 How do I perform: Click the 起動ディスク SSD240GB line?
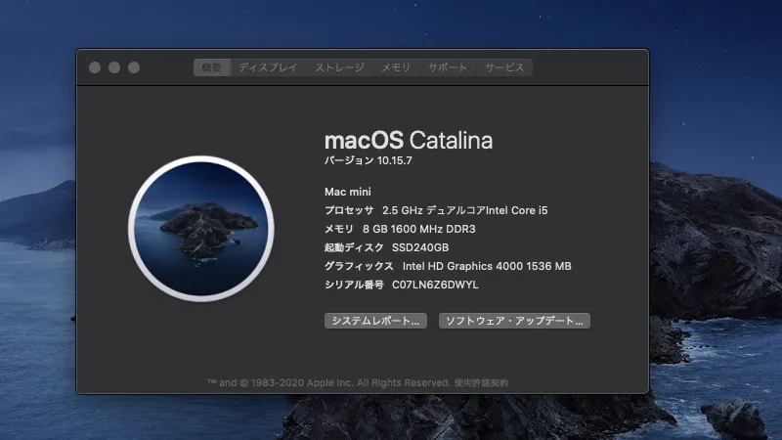pyautogui.click(x=386, y=247)
